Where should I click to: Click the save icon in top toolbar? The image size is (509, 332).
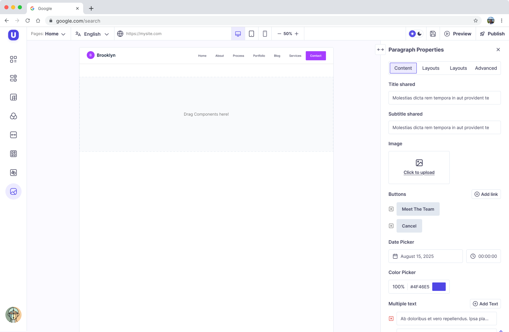[433, 34]
